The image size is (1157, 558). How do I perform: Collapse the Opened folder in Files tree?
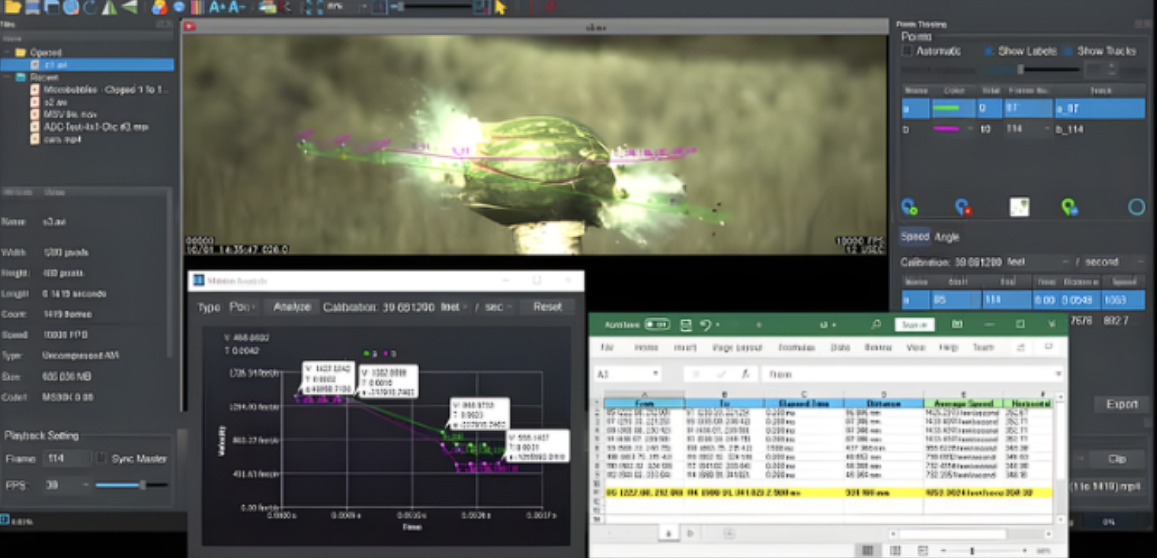pos(7,53)
